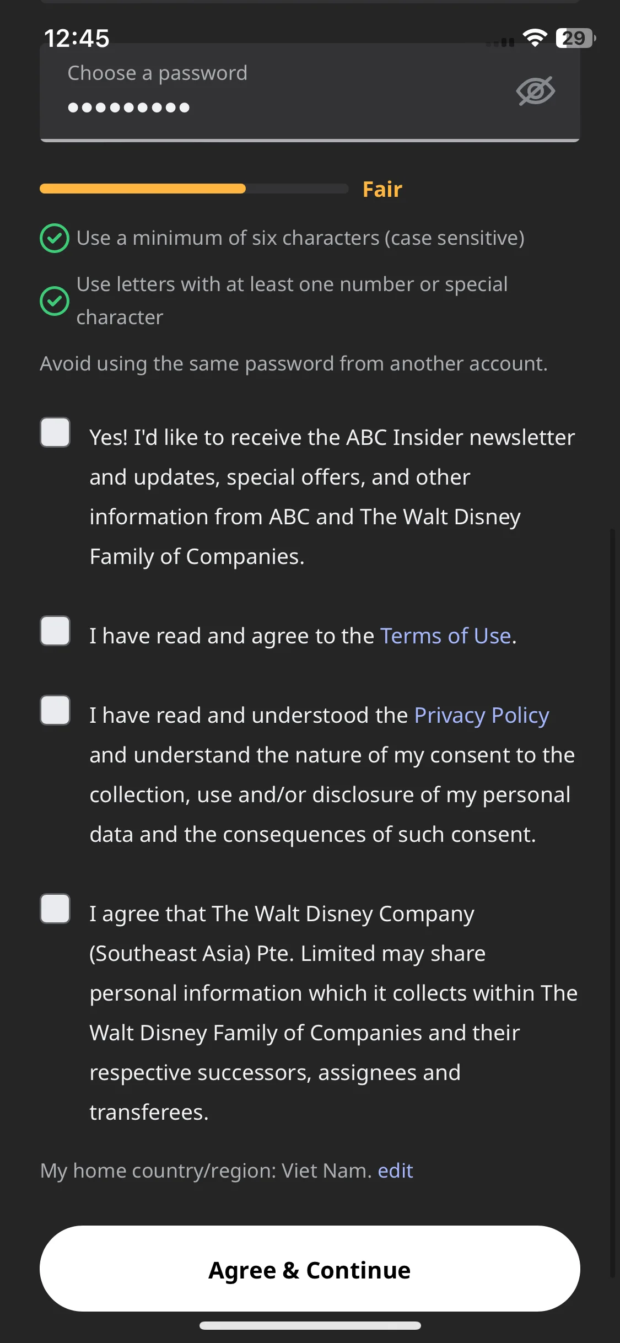This screenshot has width=620, height=1343.
Task: Tap the cellular signal dots icon
Action: (x=500, y=42)
